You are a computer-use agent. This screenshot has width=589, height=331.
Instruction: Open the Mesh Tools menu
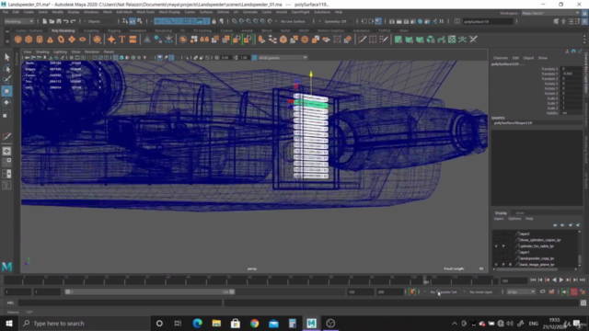point(145,12)
